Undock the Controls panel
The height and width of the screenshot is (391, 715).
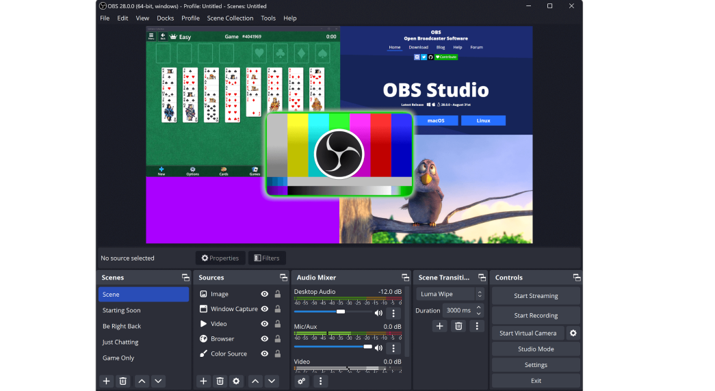577,277
